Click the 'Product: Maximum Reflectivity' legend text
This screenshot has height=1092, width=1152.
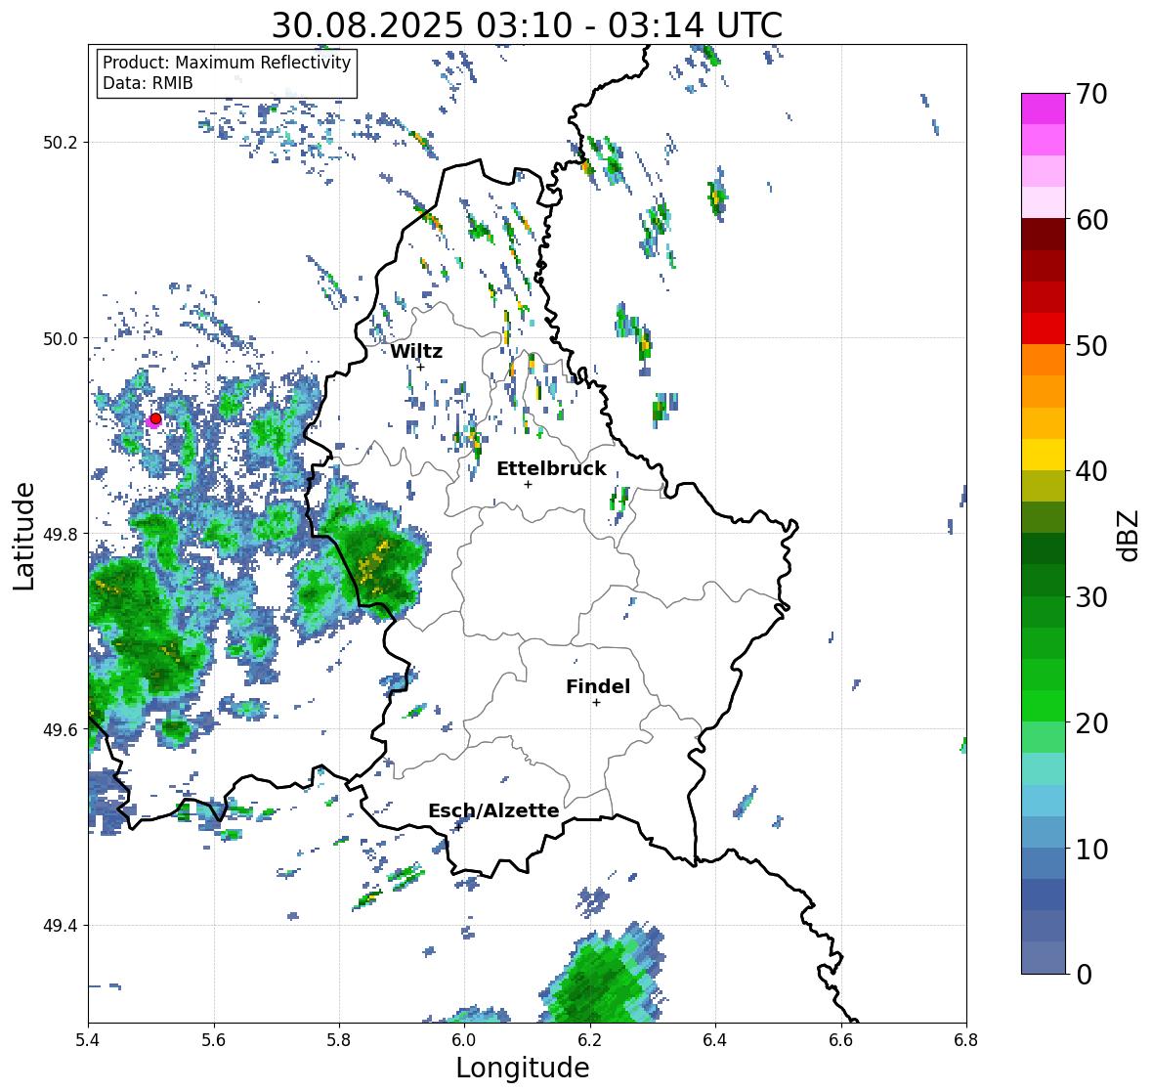pyautogui.click(x=227, y=63)
